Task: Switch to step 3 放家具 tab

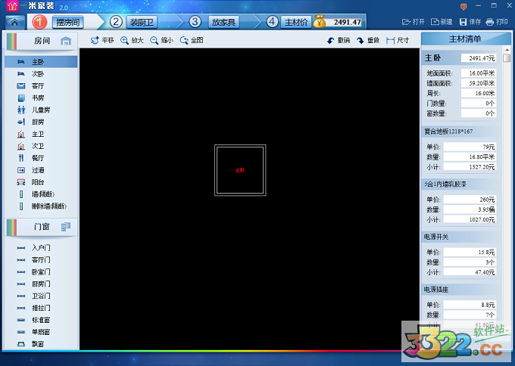Action: 220,22
